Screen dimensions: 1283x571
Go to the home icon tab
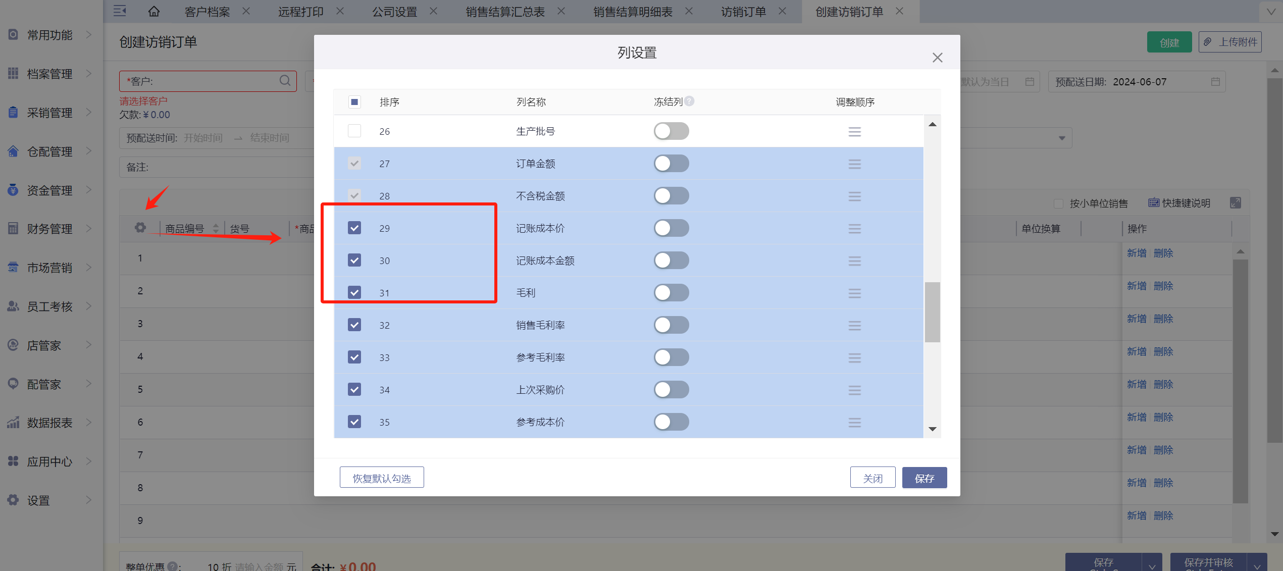coord(154,11)
